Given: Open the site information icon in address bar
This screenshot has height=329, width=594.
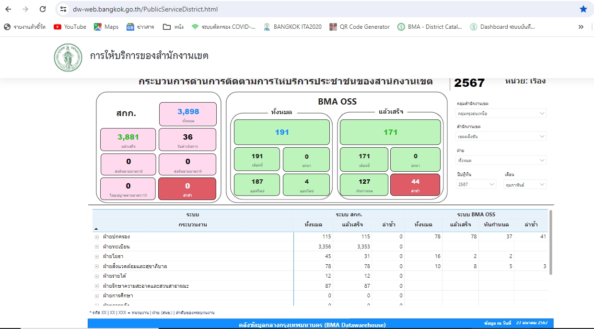Looking at the screenshot, I should (64, 9).
